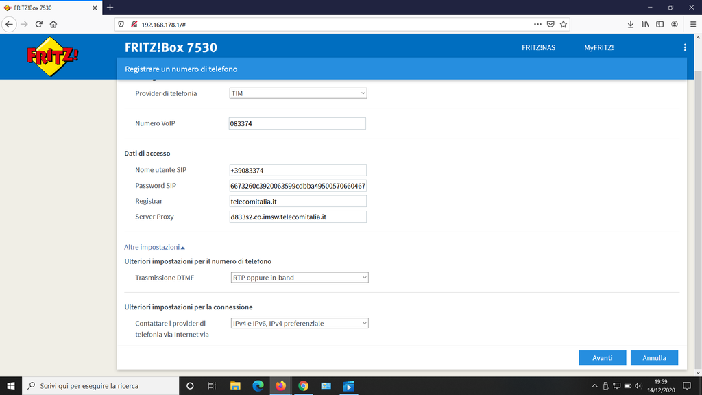This screenshot has width=702, height=395.
Task: Open Windows Start menu
Action: coord(11,385)
